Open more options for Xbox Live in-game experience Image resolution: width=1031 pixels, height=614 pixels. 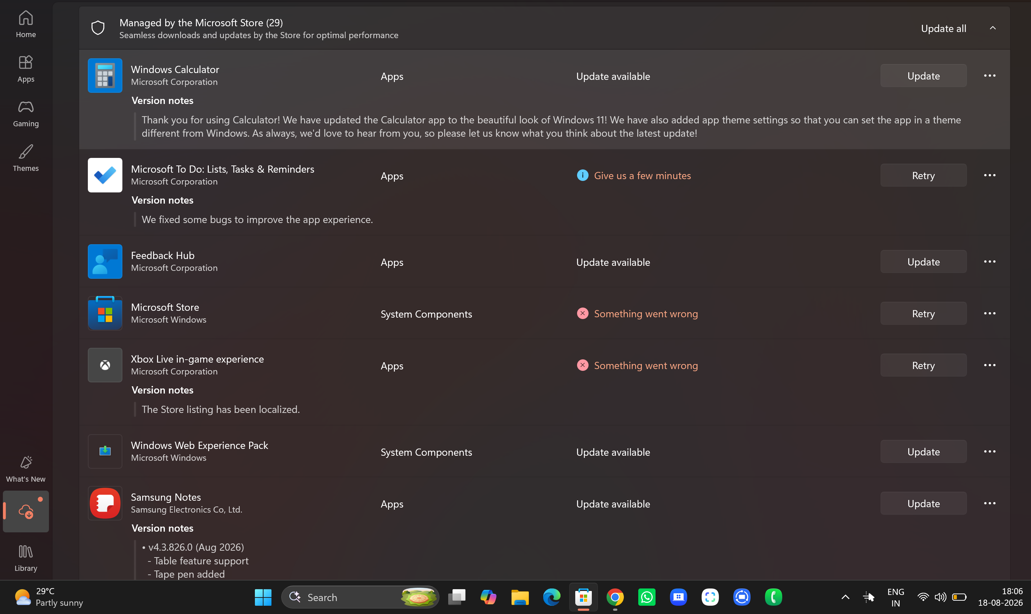pyautogui.click(x=990, y=365)
